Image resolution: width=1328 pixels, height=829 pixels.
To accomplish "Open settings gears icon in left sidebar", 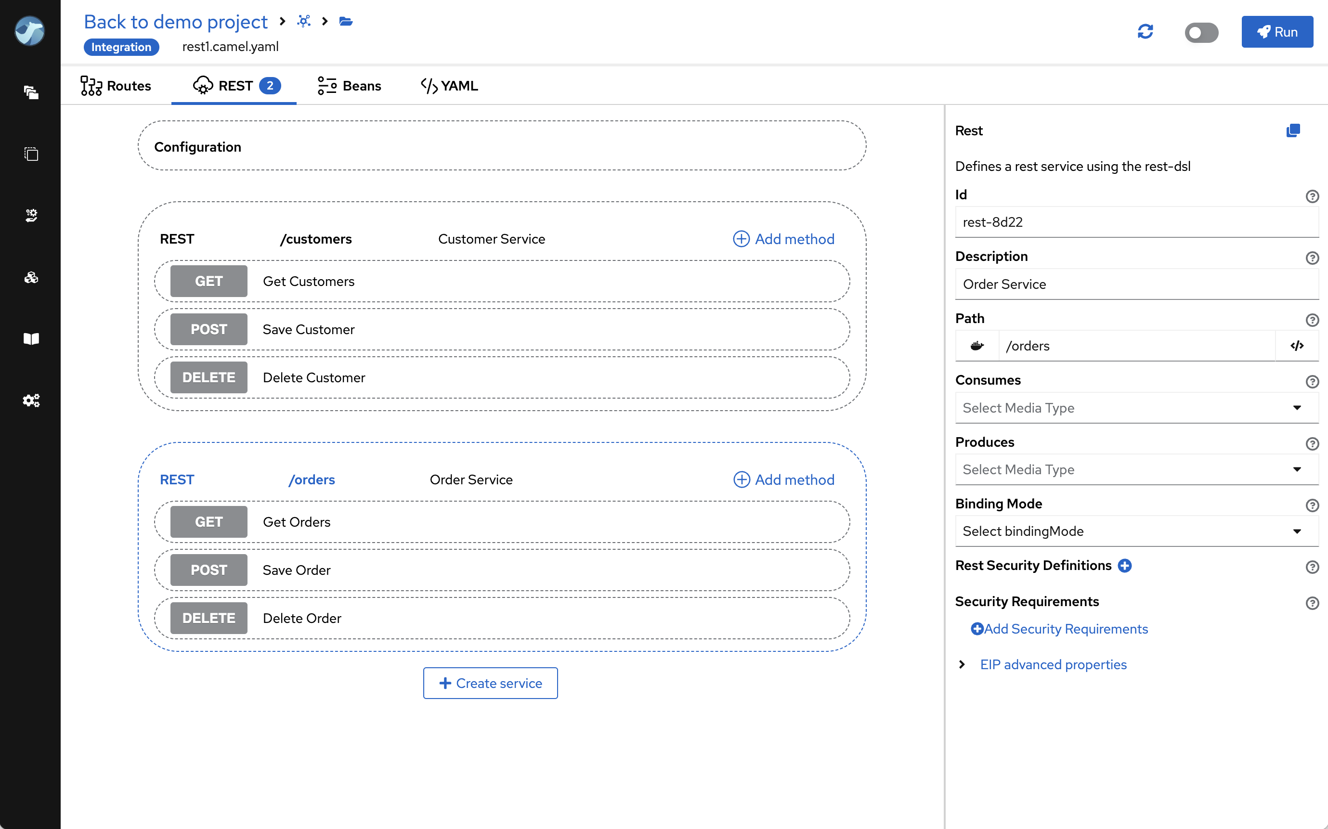I will click(x=31, y=400).
